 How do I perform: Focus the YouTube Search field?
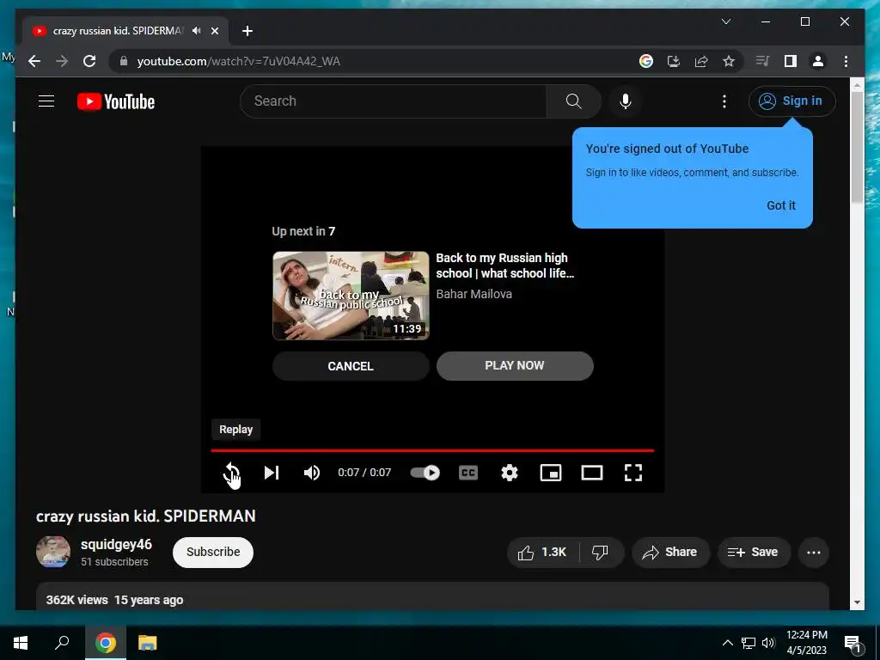pos(394,101)
